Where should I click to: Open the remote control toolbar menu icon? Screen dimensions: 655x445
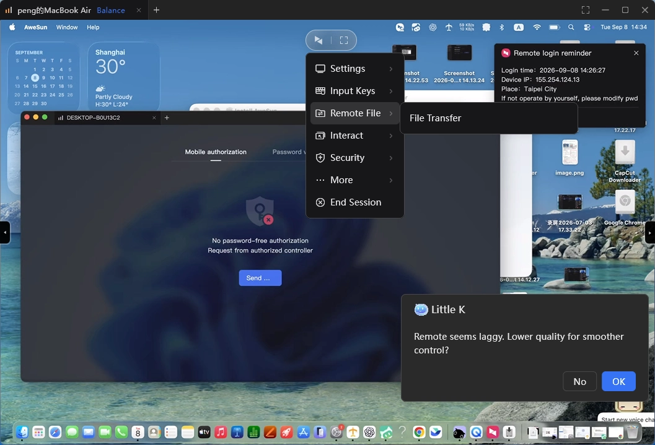(x=319, y=40)
